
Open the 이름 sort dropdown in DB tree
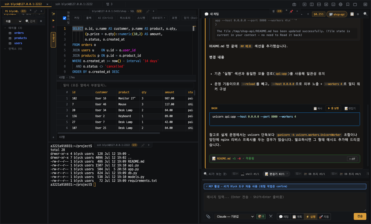[x=13, y=21]
